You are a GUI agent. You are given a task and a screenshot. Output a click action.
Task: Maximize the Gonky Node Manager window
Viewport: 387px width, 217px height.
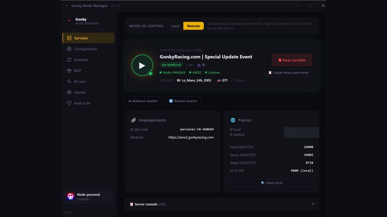(x=310, y=6)
